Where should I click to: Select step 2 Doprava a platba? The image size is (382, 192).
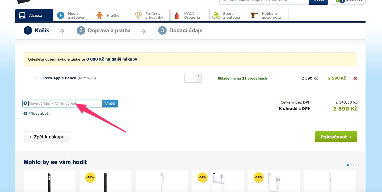tap(104, 30)
